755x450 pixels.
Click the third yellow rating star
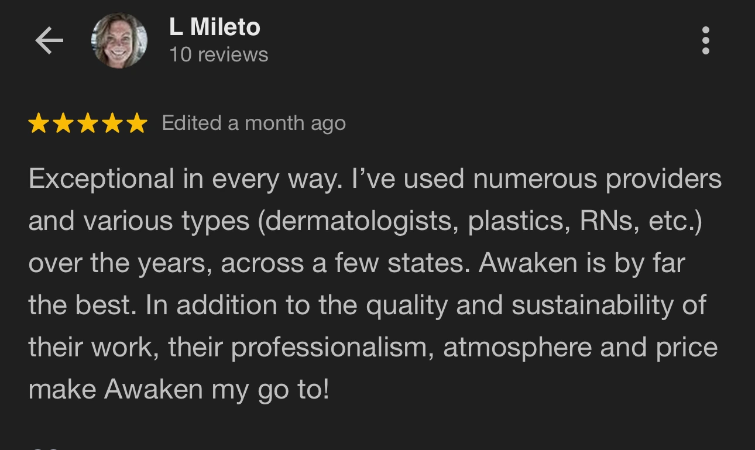click(88, 123)
